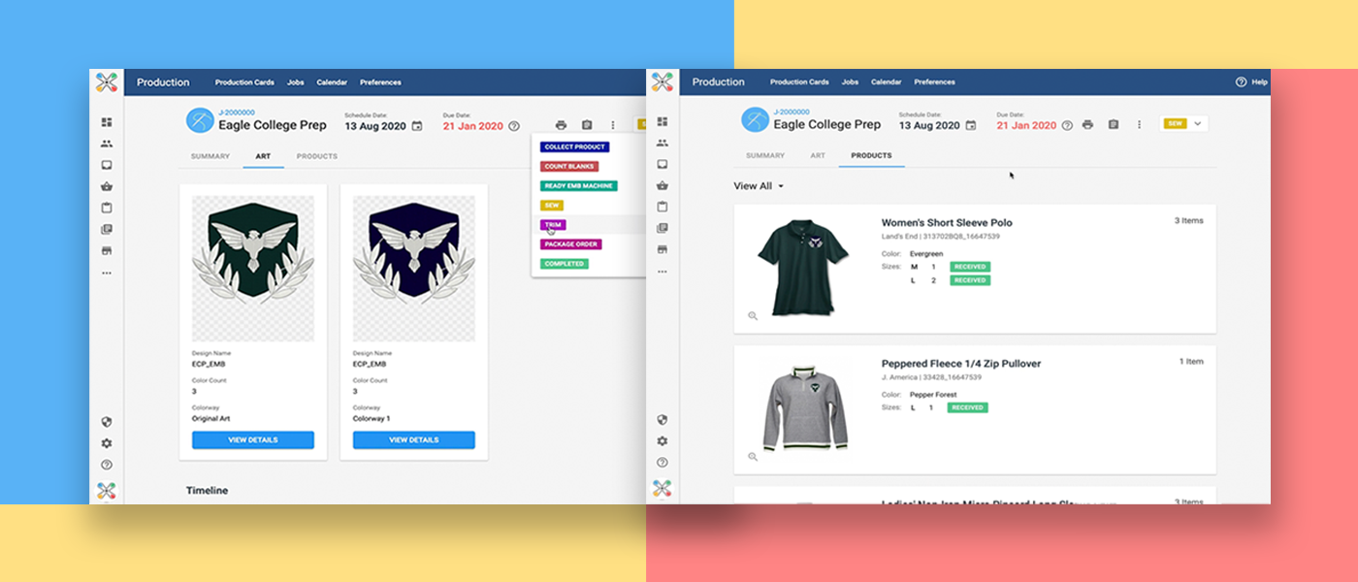Open the settings gear in the Art-tab window sidebar
The height and width of the screenshot is (582, 1358).
(x=107, y=443)
